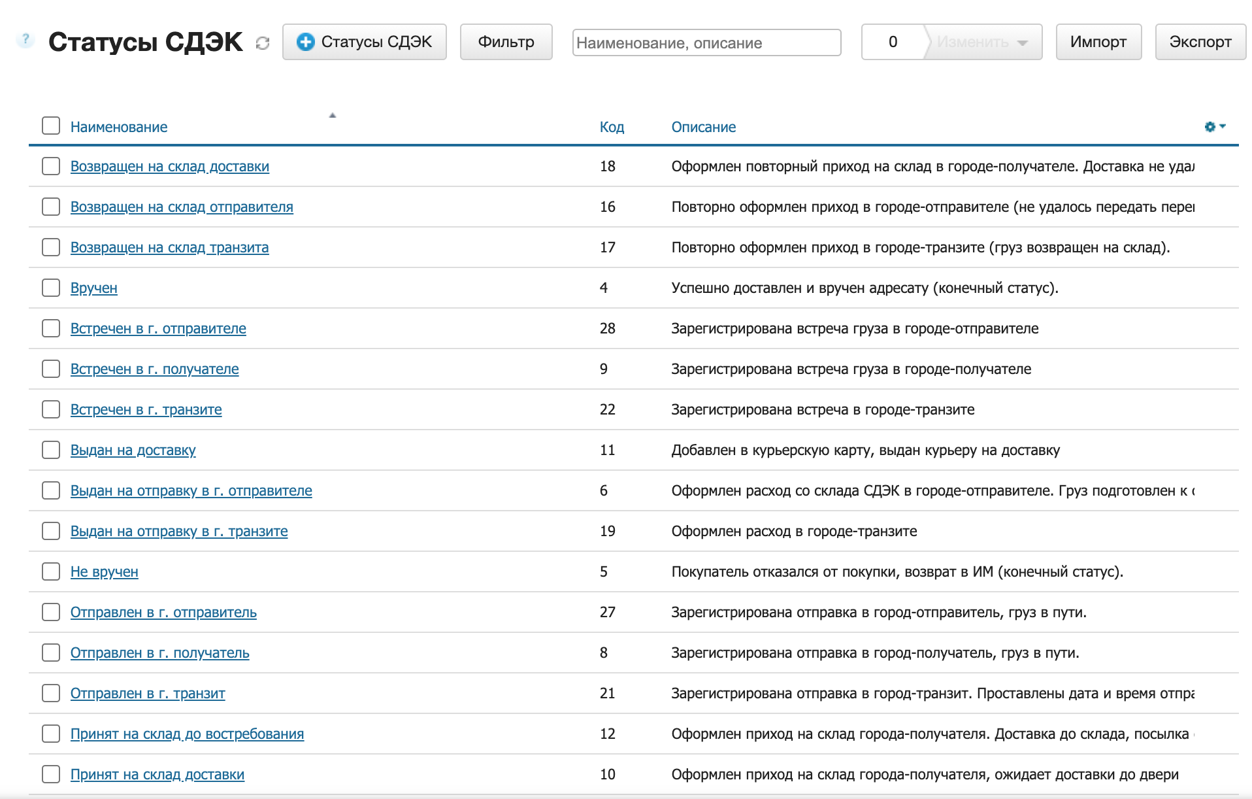Check the box for Вручен row

click(x=51, y=288)
